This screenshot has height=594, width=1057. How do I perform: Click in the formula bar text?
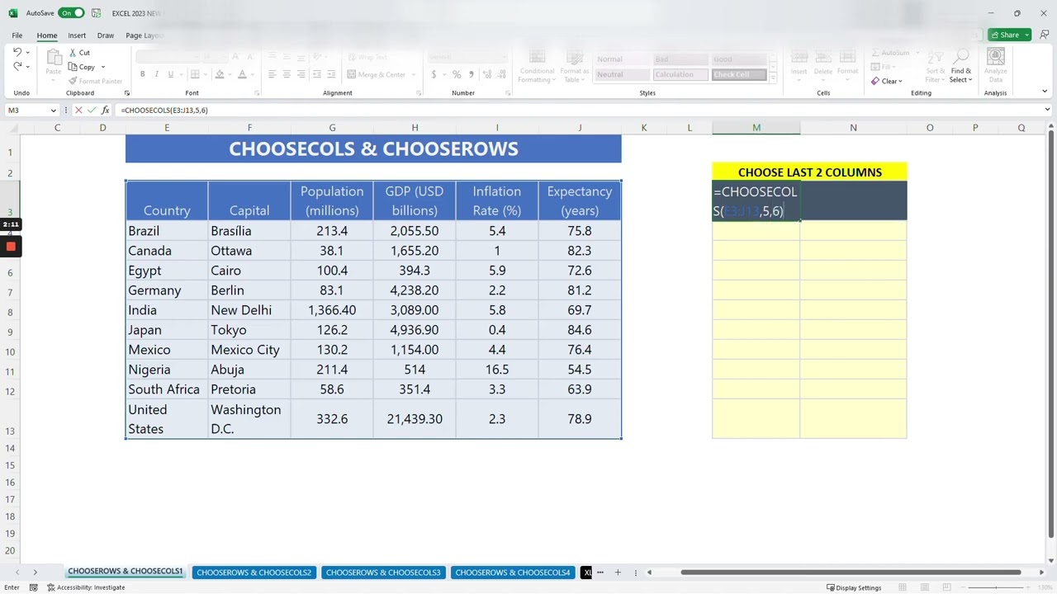pyautogui.click(x=164, y=110)
